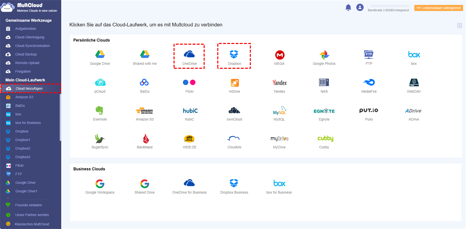Screen dimensions: 466x229
Task: Choose the ADrive cloud
Action: coord(414,113)
